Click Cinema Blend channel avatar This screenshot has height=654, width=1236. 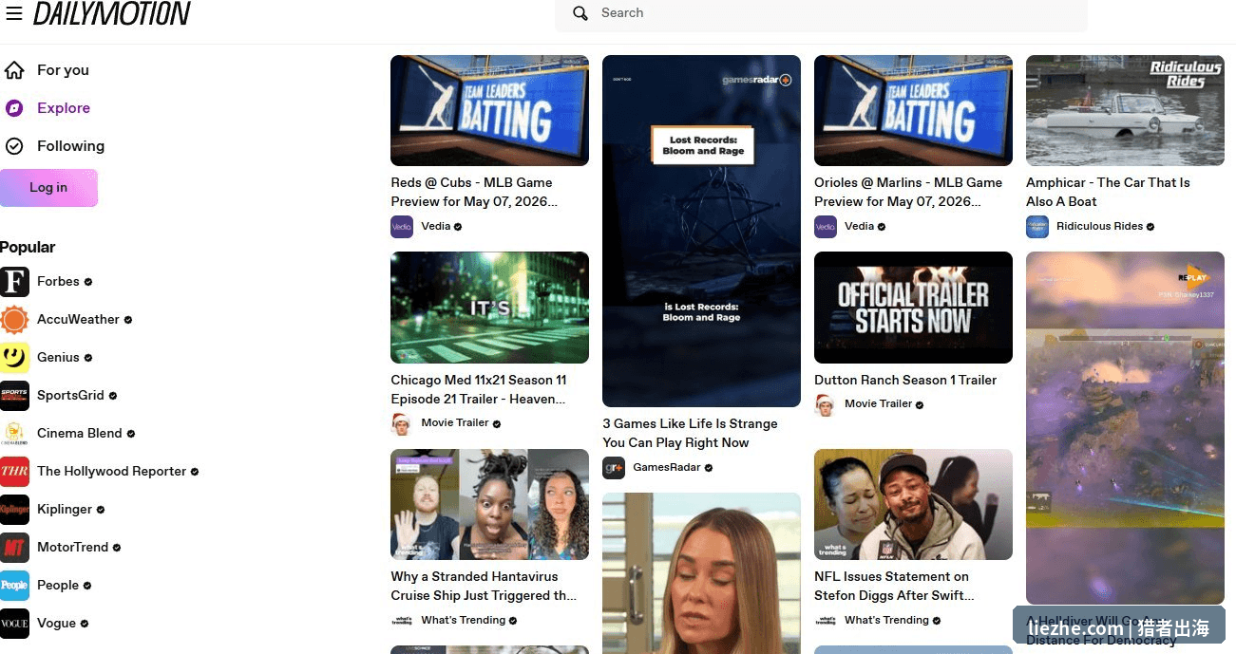14,434
